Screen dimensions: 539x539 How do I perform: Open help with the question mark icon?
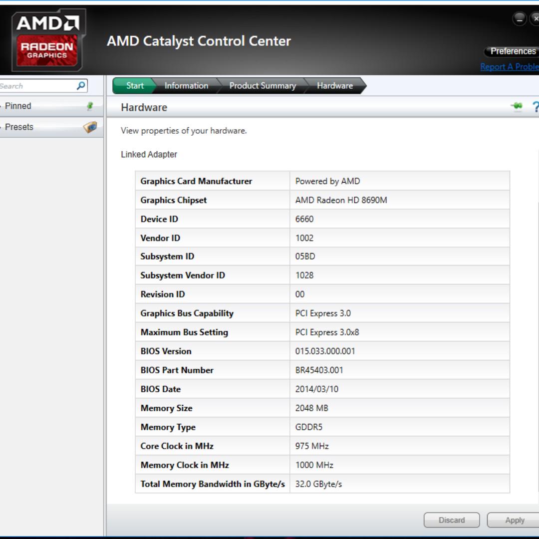tap(535, 107)
